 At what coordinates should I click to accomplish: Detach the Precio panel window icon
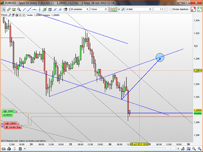coord(13,15)
